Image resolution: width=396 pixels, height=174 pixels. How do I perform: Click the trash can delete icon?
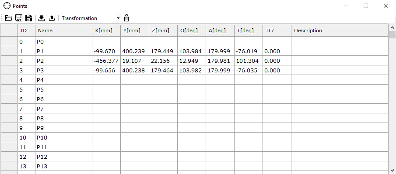coord(126,18)
